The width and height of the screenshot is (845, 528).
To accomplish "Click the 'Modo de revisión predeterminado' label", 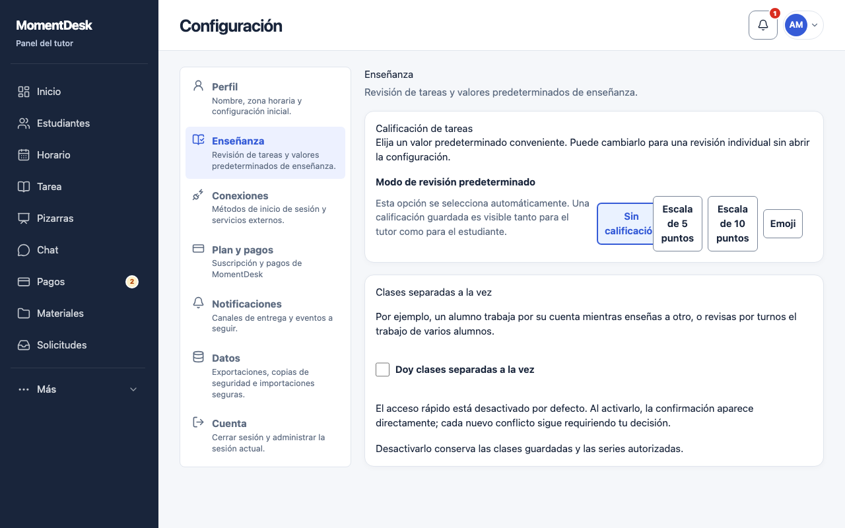I will pyautogui.click(x=456, y=182).
